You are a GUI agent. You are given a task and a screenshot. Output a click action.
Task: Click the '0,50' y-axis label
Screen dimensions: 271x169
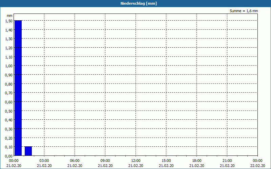(x=9, y=111)
